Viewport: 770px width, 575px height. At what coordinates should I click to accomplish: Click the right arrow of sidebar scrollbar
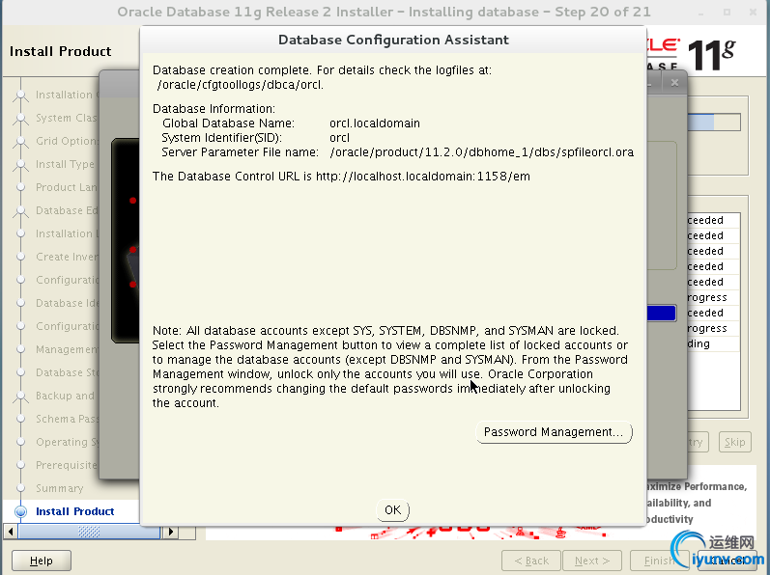tap(170, 532)
